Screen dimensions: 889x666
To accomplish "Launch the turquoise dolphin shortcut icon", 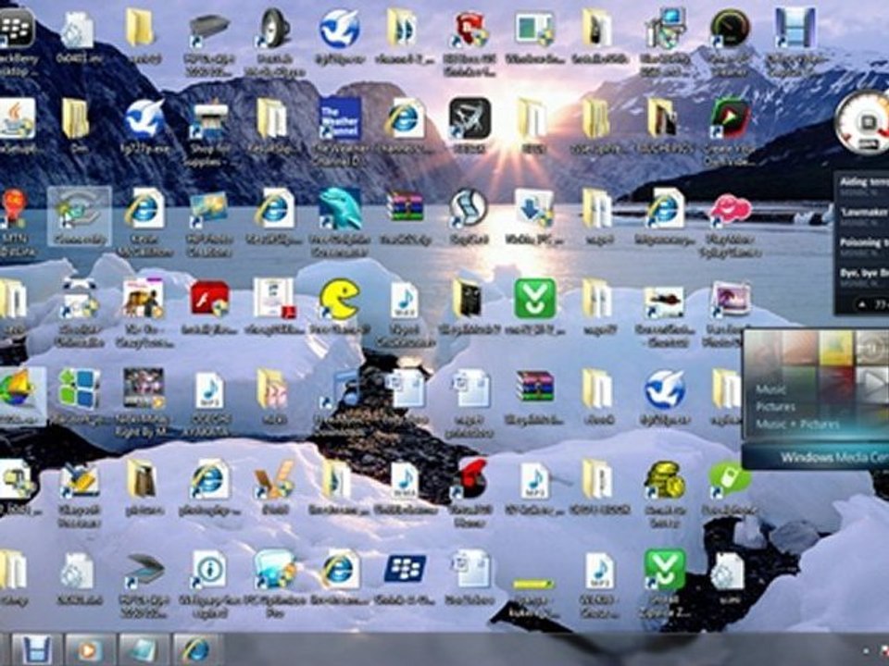I will point(340,208).
